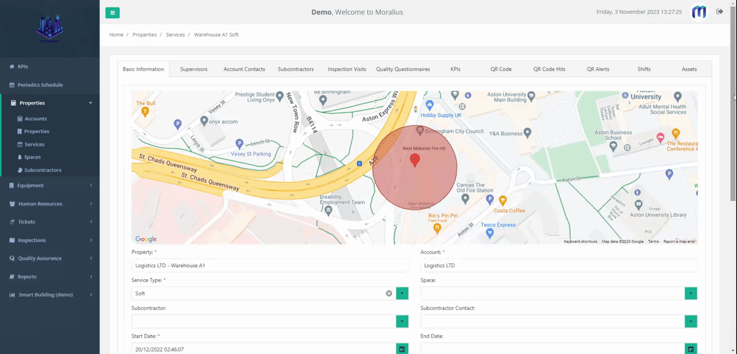Expand the Equipment sidebar section
Viewport: 737px width, 354px height.
tap(50, 185)
